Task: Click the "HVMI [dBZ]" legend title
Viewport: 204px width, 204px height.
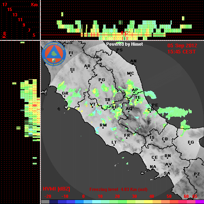Action: (x=57, y=189)
